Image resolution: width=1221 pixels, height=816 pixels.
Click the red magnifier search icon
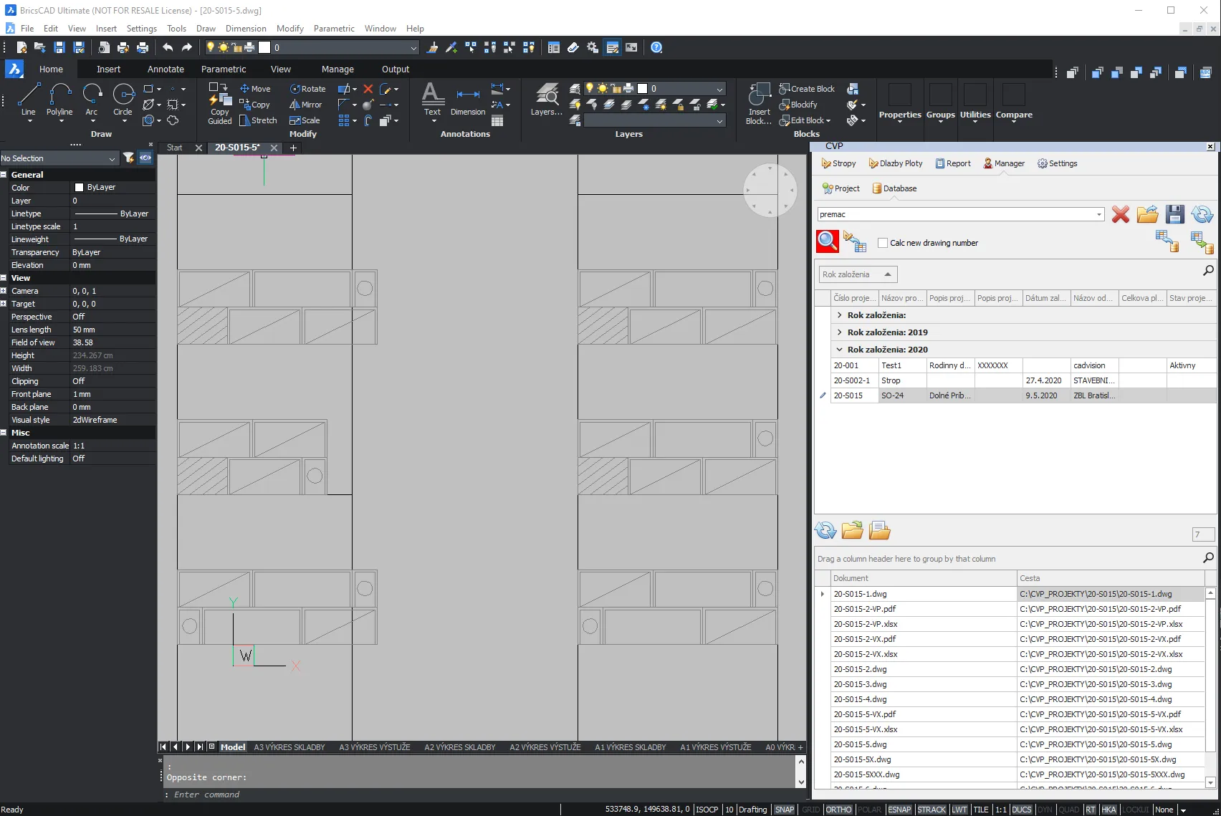(x=828, y=241)
